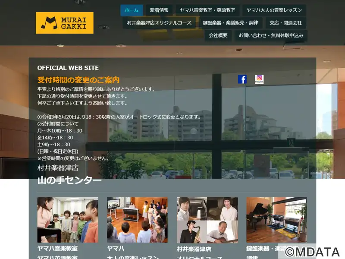Image resolution: width=345 pixels, height=259 pixels.
Task: Open the Facebook icon link
Action: 242,79
